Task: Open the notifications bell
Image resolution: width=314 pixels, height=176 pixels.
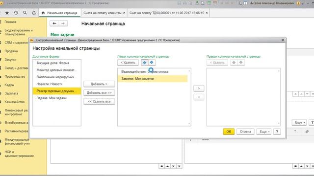Action: (x=34, y=13)
